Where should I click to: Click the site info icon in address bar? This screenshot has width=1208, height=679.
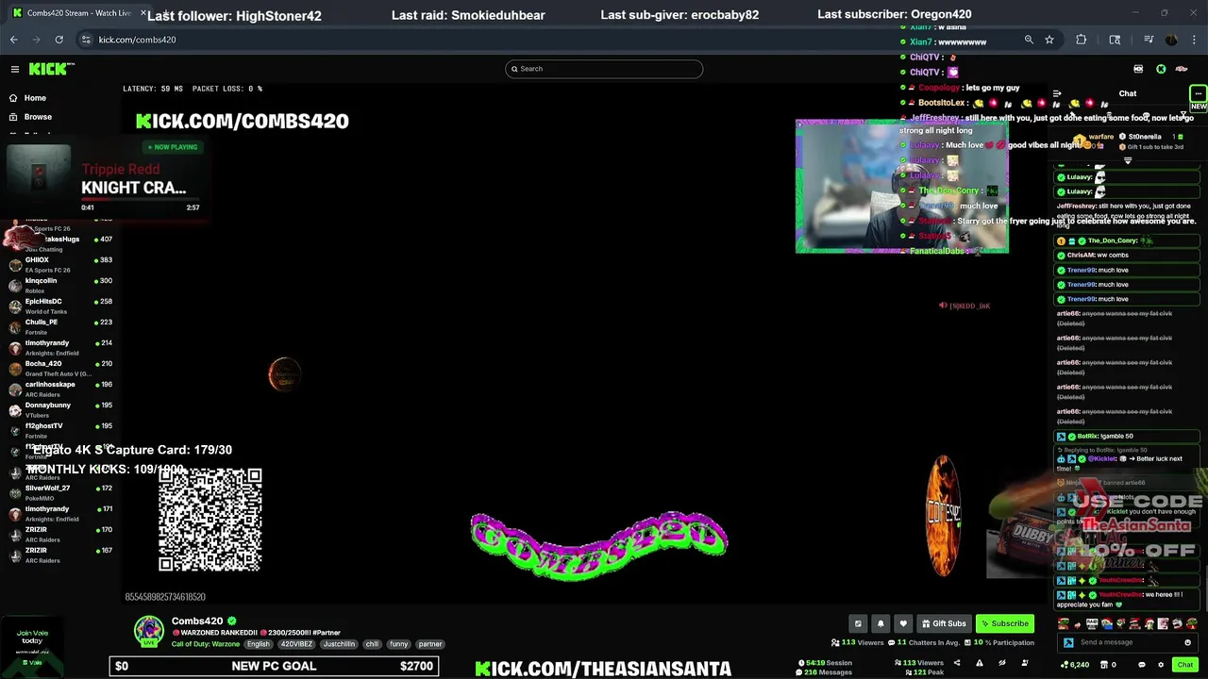pos(86,40)
